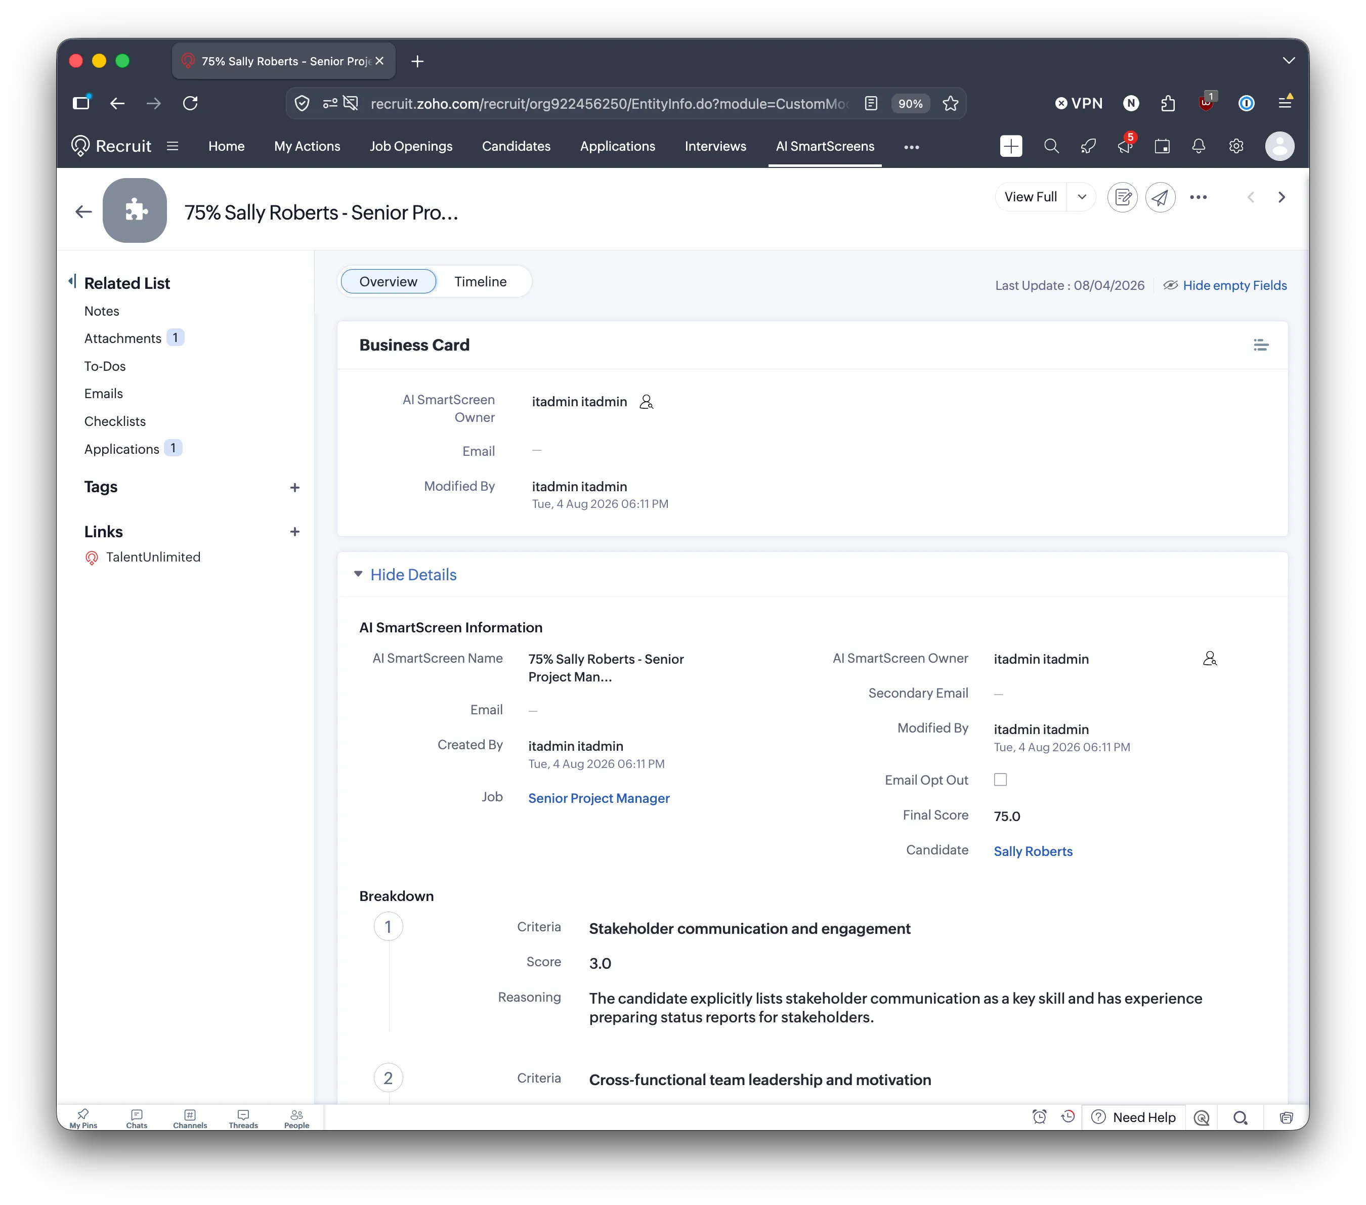The image size is (1366, 1205).
Task: Open People in bottom bar
Action: [296, 1118]
